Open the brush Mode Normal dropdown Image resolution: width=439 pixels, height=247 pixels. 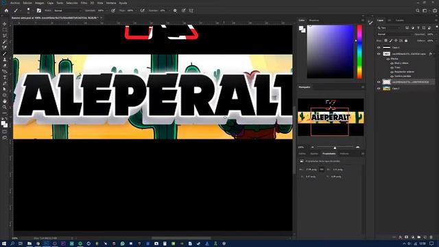tap(67, 11)
